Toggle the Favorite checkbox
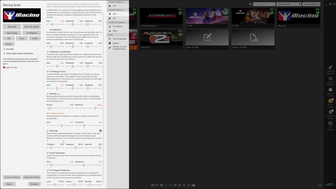Screen dimensions: 336x189 pos(4,49)
